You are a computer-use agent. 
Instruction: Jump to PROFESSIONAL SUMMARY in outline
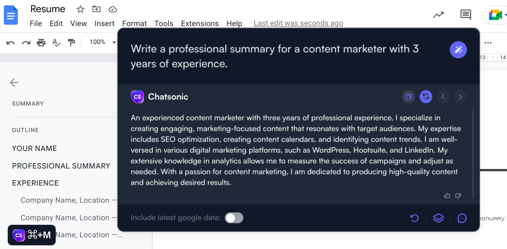(61, 166)
